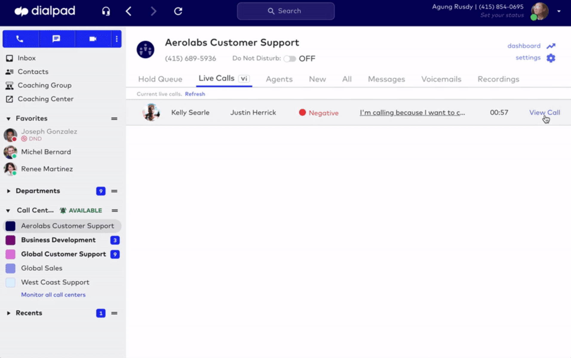Viewport: 571px width, 358px height.
Task: Click agent name Justin Herrick
Action: [x=253, y=112]
